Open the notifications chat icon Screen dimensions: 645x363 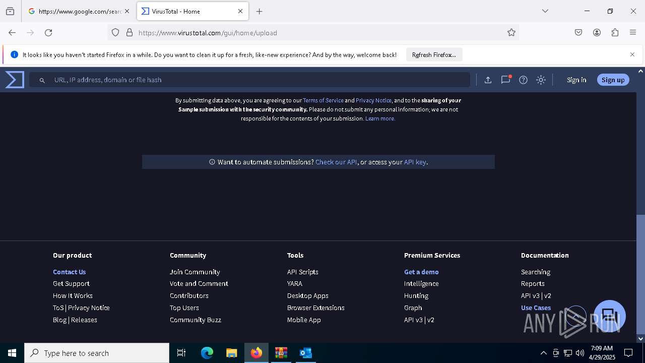point(505,80)
